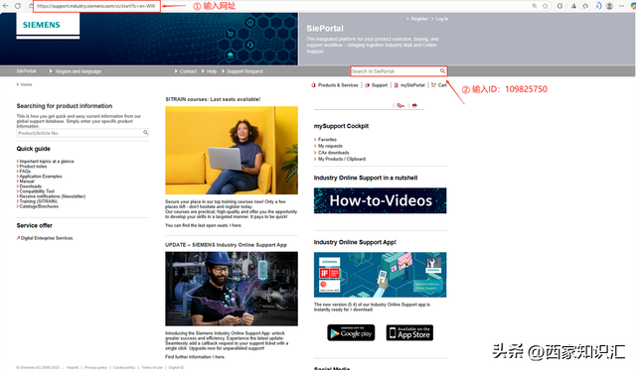636x370 pixels.
Task: Click the browser address bar URL
Action: (x=96, y=6)
